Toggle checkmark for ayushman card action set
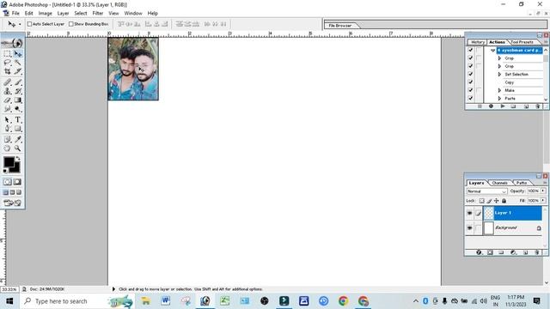The width and height of the screenshot is (550, 309). (470, 50)
